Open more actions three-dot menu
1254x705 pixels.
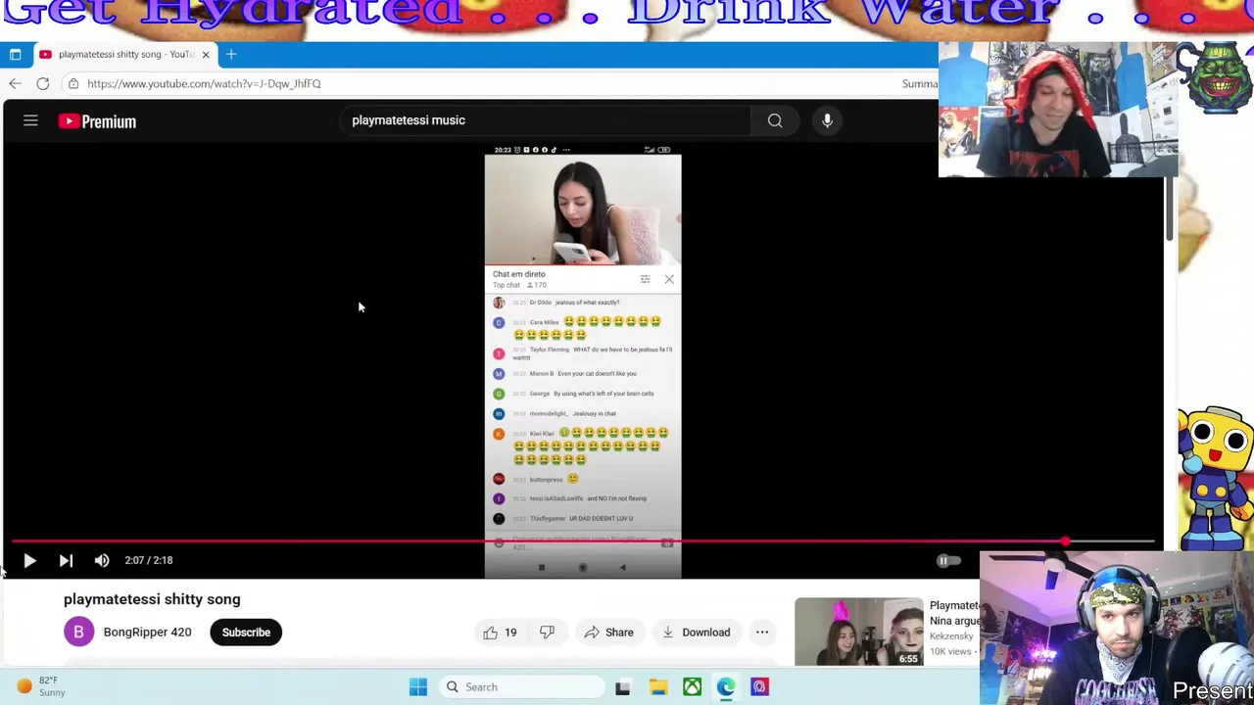[x=762, y=632]
